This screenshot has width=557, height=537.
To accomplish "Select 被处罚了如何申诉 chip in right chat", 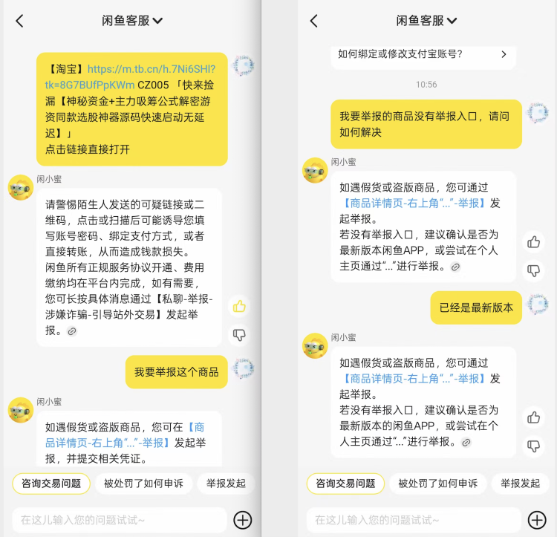I will [438, 484].
